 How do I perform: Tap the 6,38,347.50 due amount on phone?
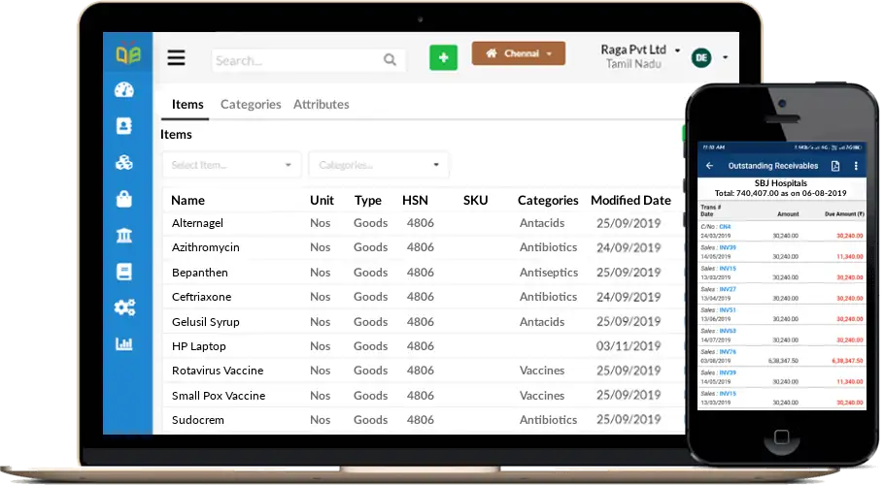click(847, 361)
